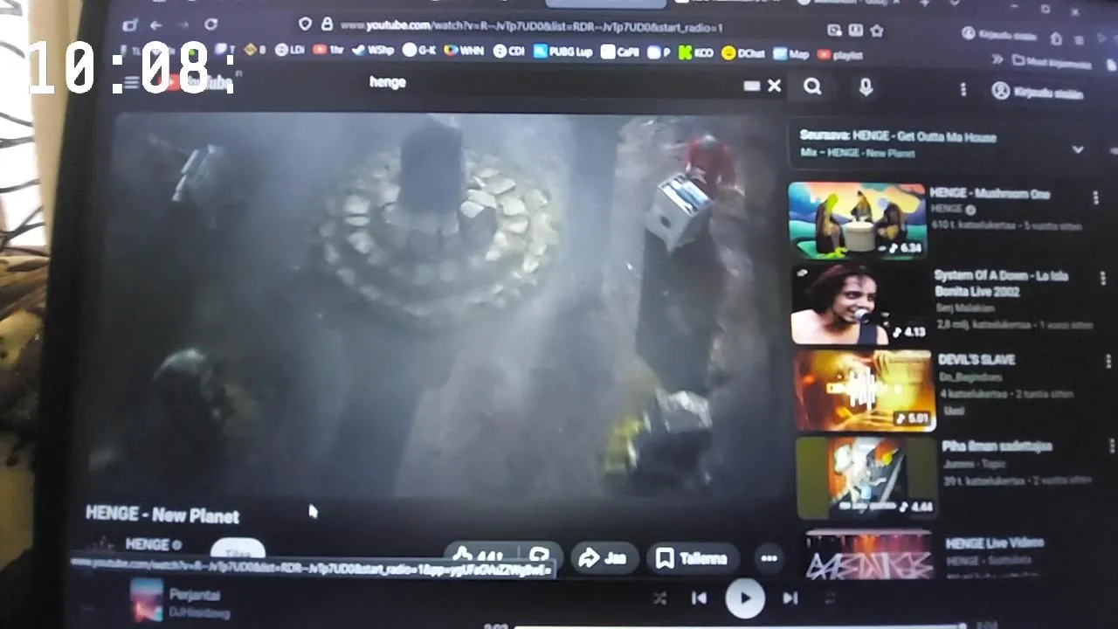
Task: Open the PUBG Lup bookmark
Action: click(x=562, y=52)
